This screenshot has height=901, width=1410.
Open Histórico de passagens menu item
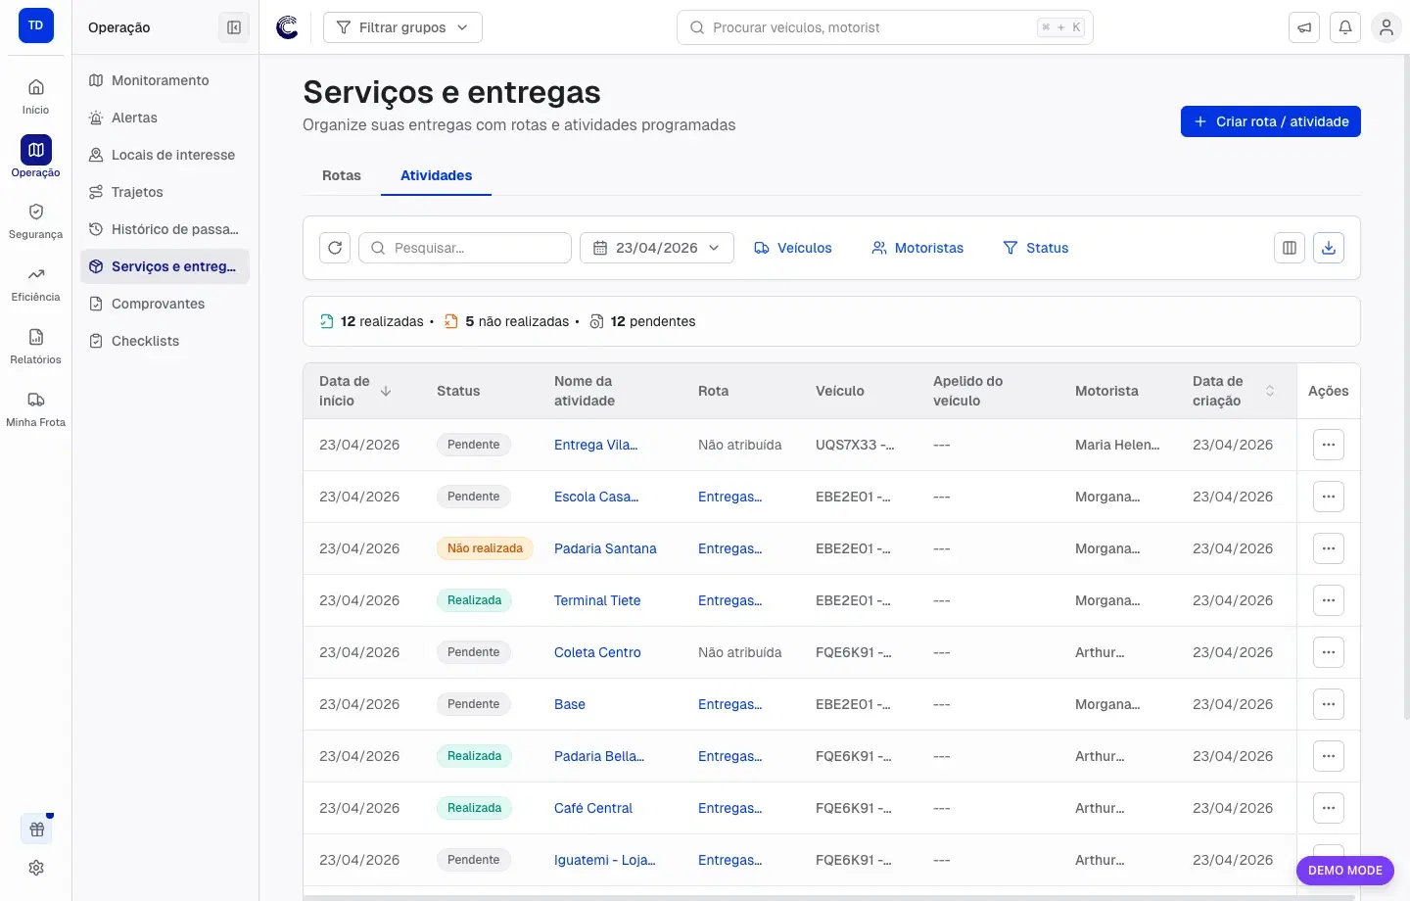[164, 229]
